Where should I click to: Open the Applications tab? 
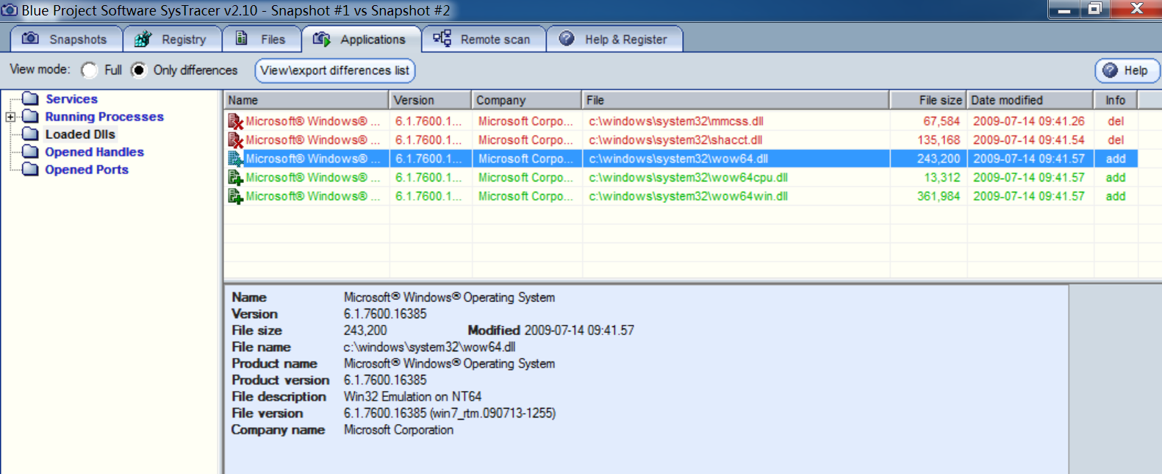[361, 39]
